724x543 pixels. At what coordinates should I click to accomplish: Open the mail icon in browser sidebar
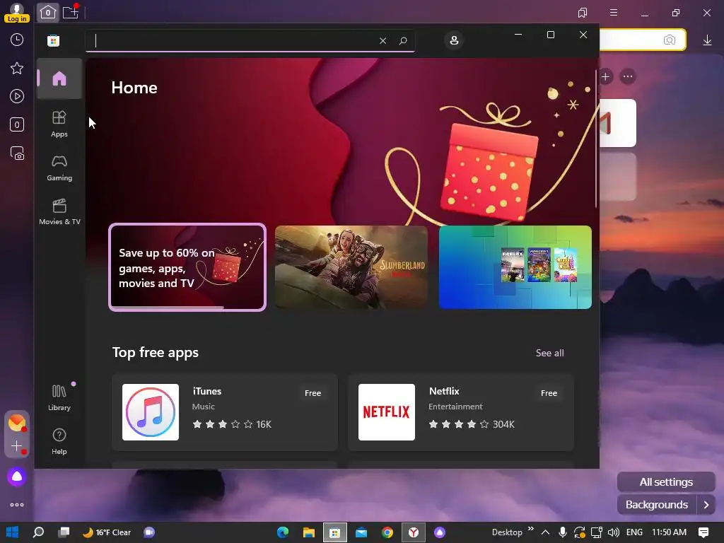click(17, 423)
